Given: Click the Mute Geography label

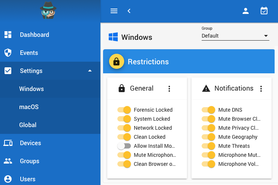Looking at the screenshot, I should coord(238,137).
